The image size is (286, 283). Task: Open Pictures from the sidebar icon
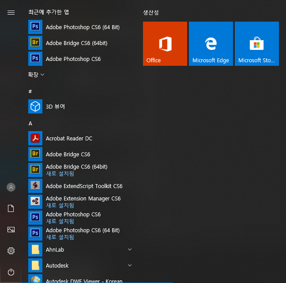[x=11, y=230]
